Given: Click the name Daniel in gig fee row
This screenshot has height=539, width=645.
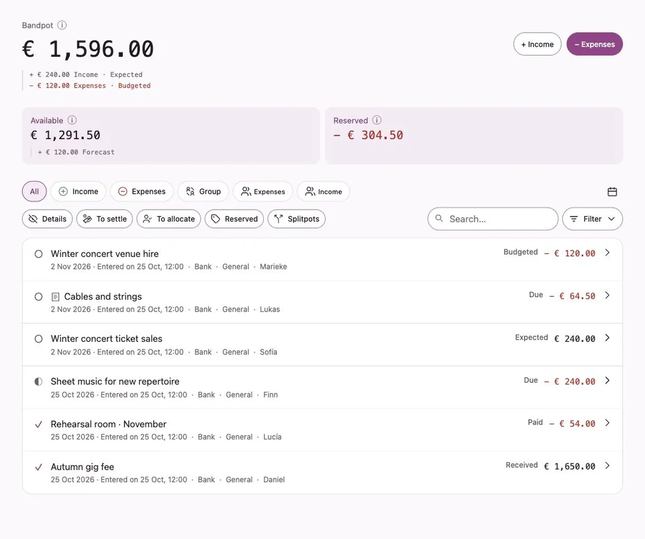Looking at the screenshot, I should tap(273, 480).
